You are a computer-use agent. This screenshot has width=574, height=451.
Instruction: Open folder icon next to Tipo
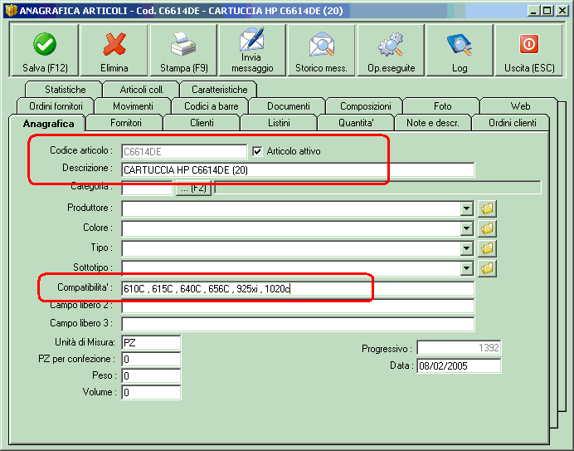pyautogui.click(x=487, y=248)
